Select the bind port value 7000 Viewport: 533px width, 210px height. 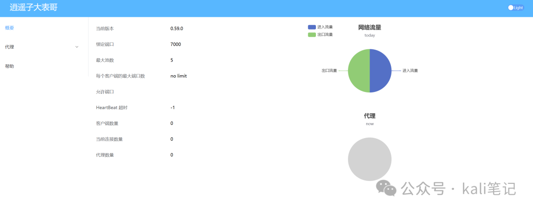point(176,44)
